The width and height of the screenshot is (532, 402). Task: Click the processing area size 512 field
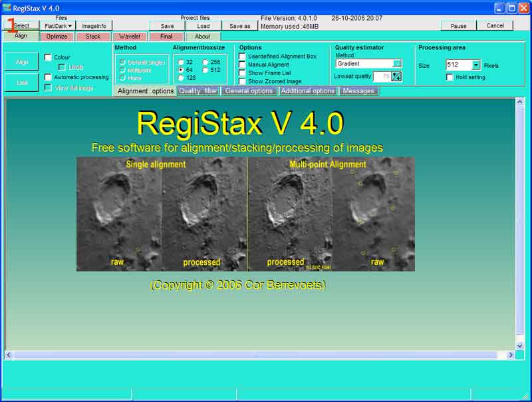coord(459,65)
